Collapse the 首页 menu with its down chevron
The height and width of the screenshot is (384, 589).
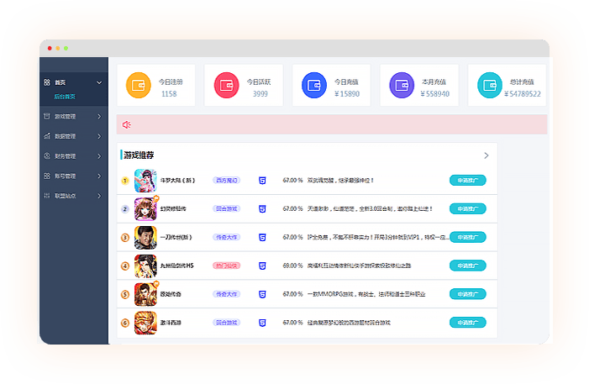point(99,82)
